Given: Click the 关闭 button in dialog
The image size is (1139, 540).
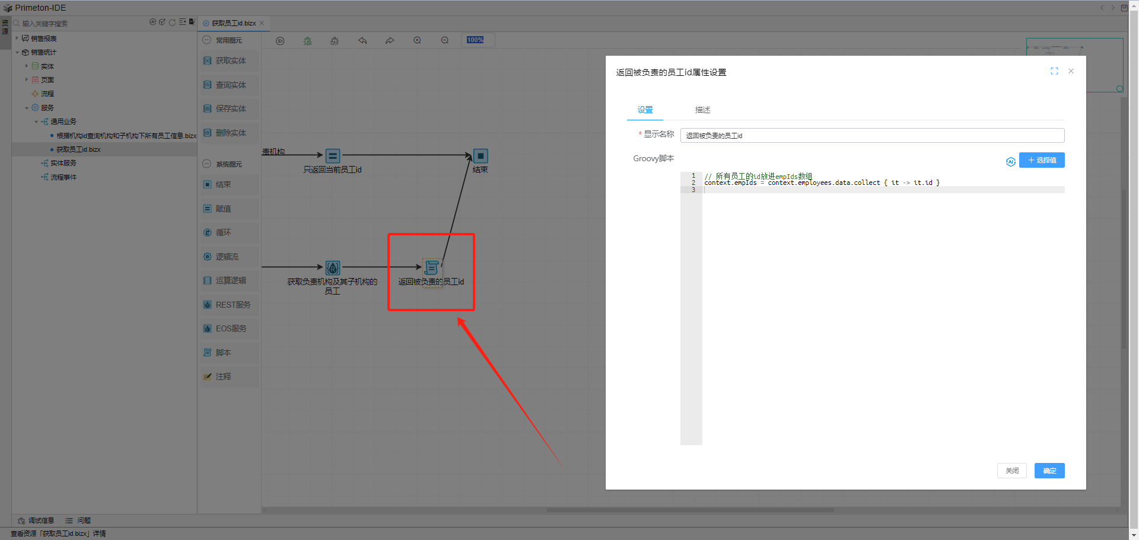Looking at the screenshot, I should (x=1011, y=471).
